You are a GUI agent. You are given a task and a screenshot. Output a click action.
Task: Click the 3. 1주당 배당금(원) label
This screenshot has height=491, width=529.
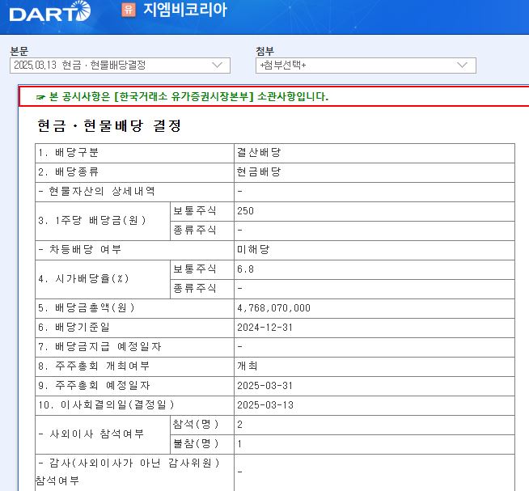click(92, 221)
